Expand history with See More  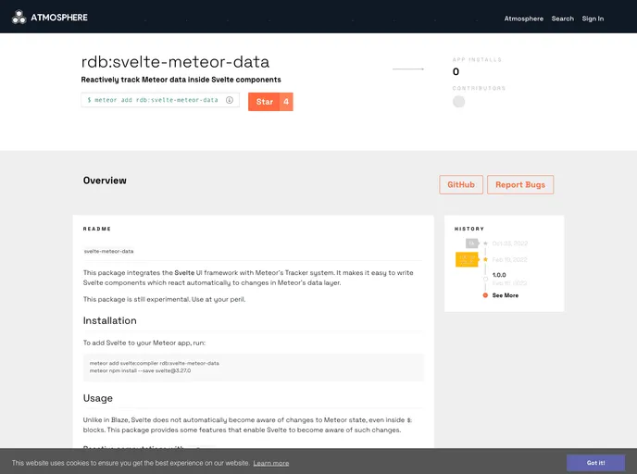pos(506,295)
